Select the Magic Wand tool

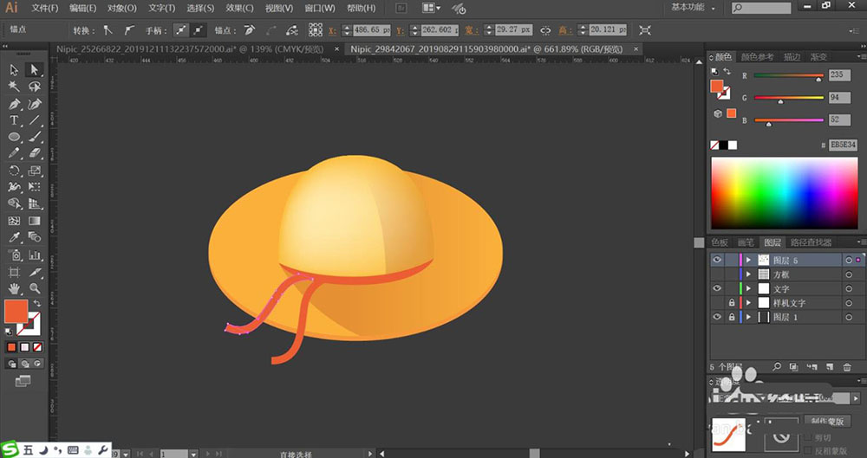14,87
